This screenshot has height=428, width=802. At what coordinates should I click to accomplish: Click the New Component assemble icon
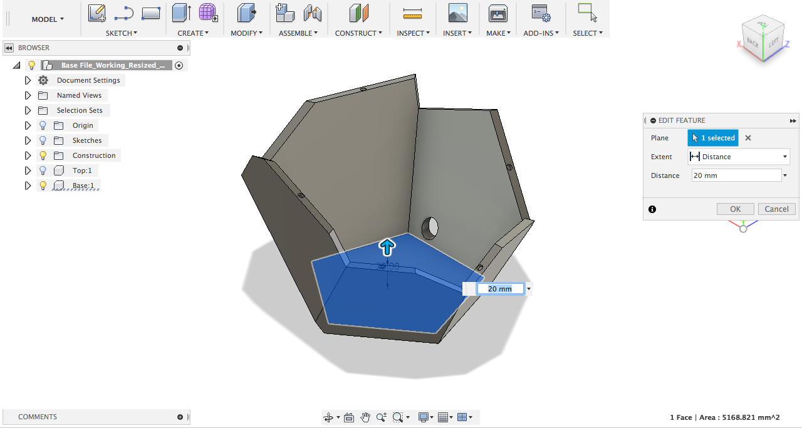click(x=285, y=13)
